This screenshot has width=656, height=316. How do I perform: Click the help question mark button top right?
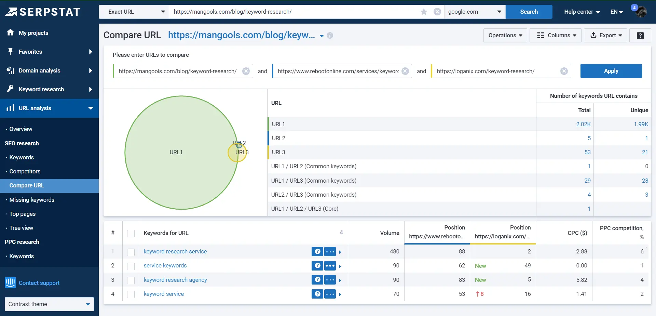640,36
